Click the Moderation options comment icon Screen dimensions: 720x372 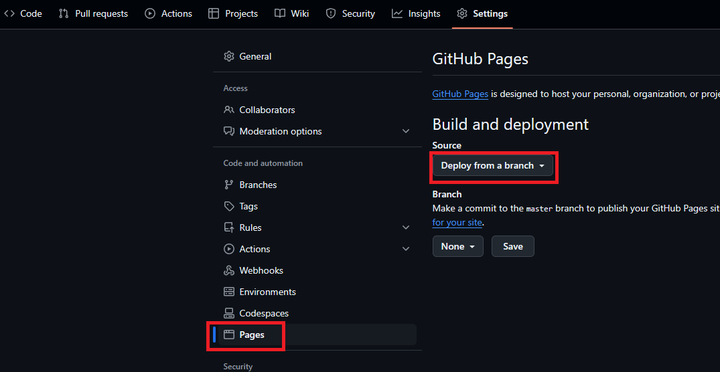tap(229, 131)
